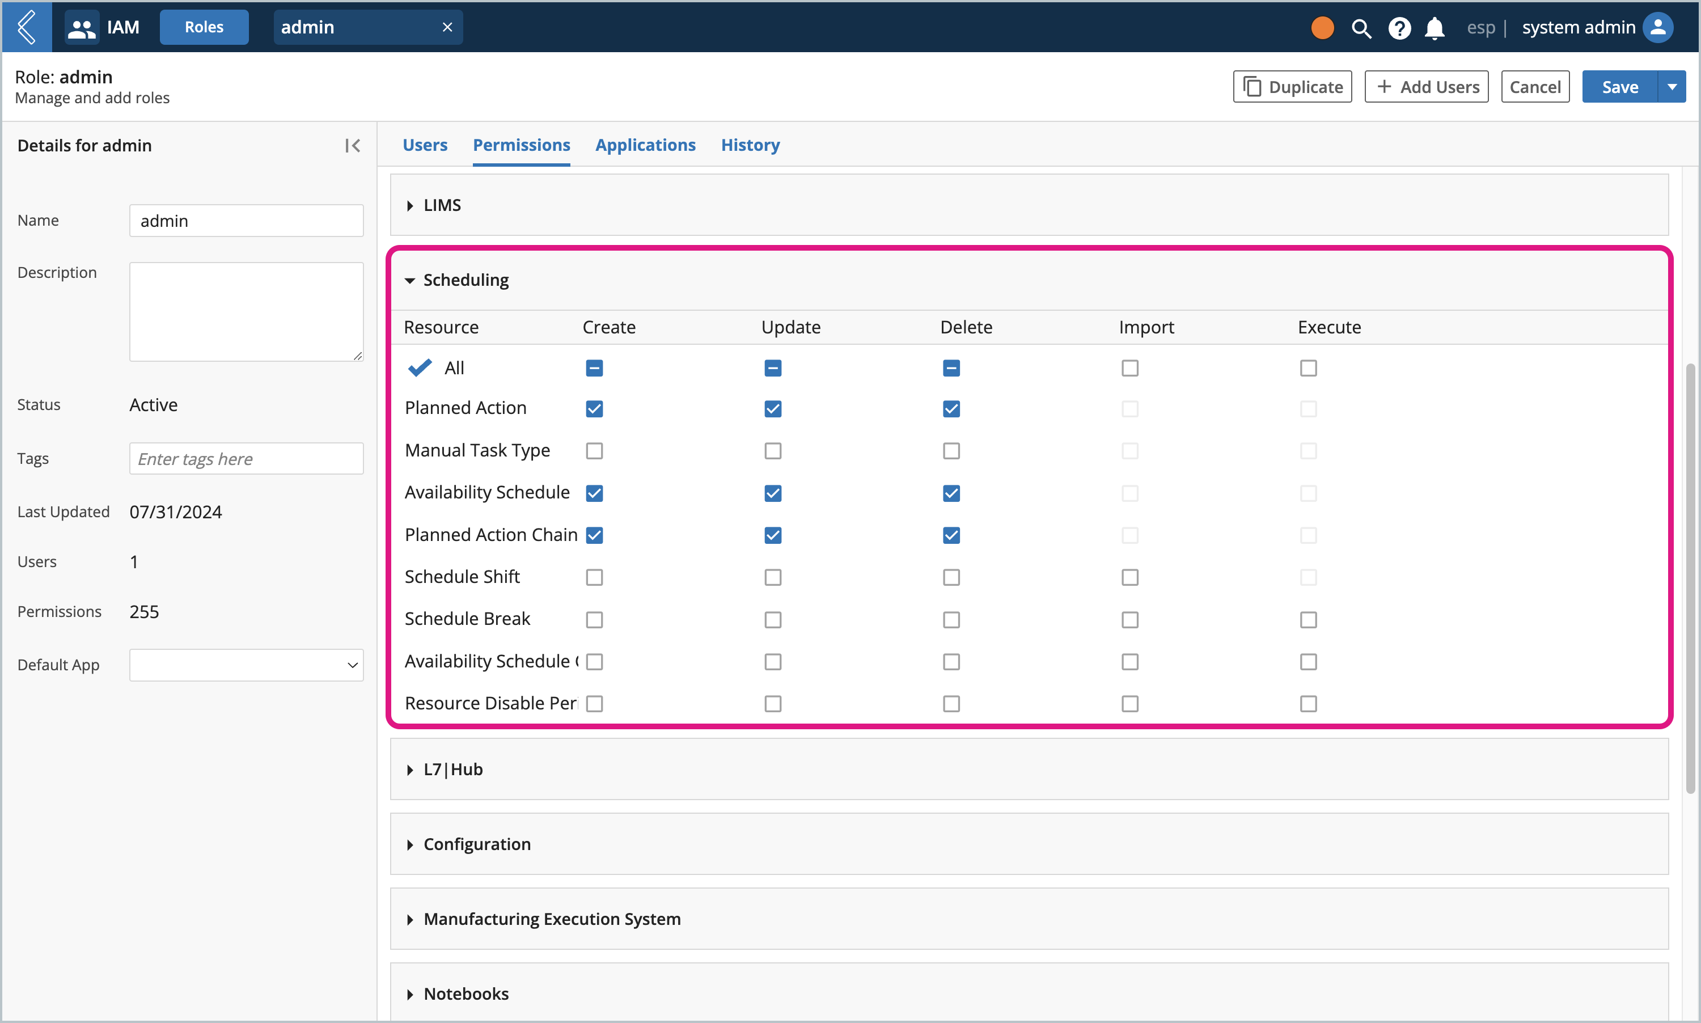This screenshot has height=1023, width=1701.
Task: Click IAM app label in header
Action: [x=122, y=28]
